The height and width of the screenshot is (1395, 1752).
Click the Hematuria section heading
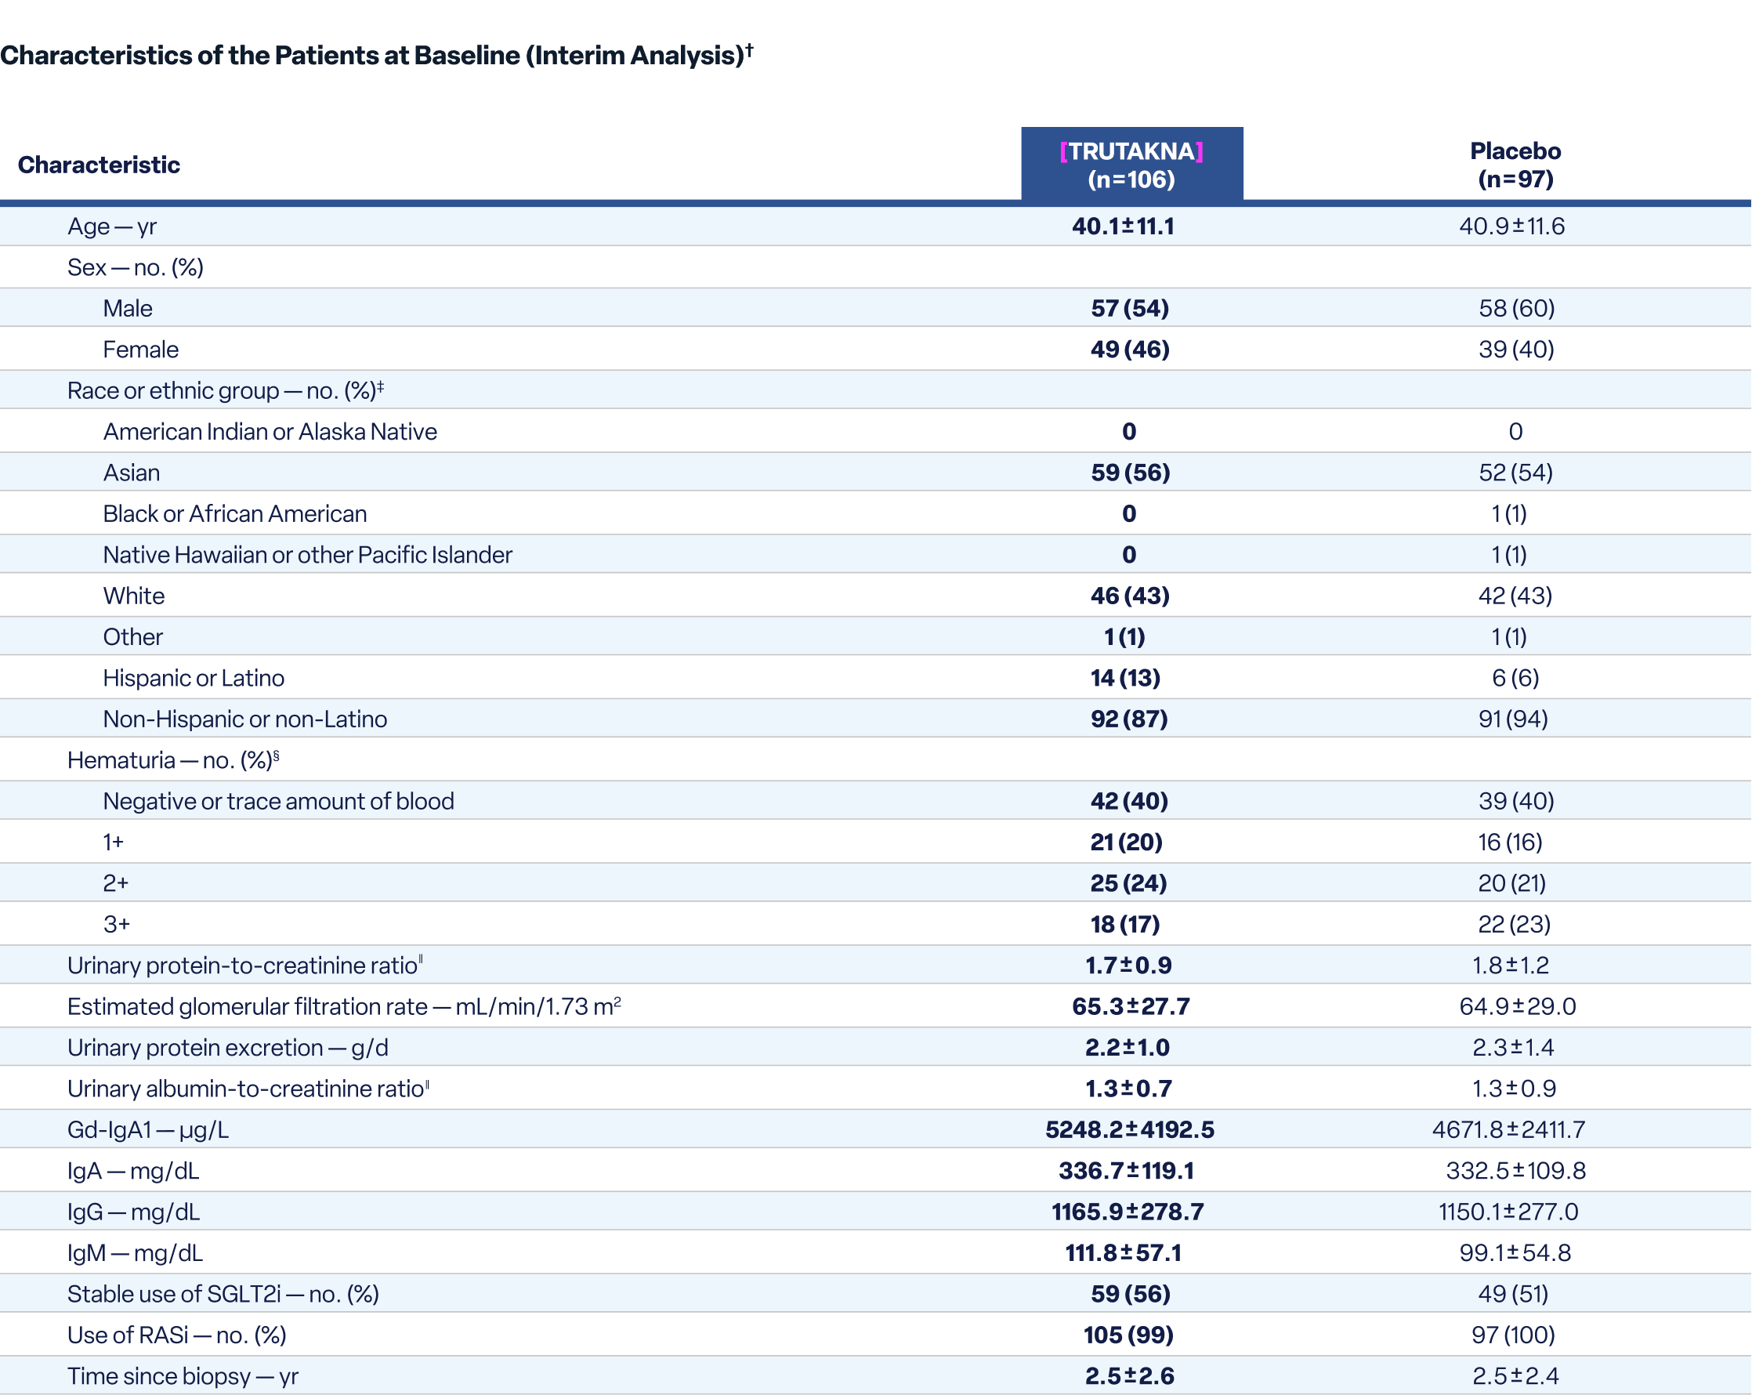(172, 760)
